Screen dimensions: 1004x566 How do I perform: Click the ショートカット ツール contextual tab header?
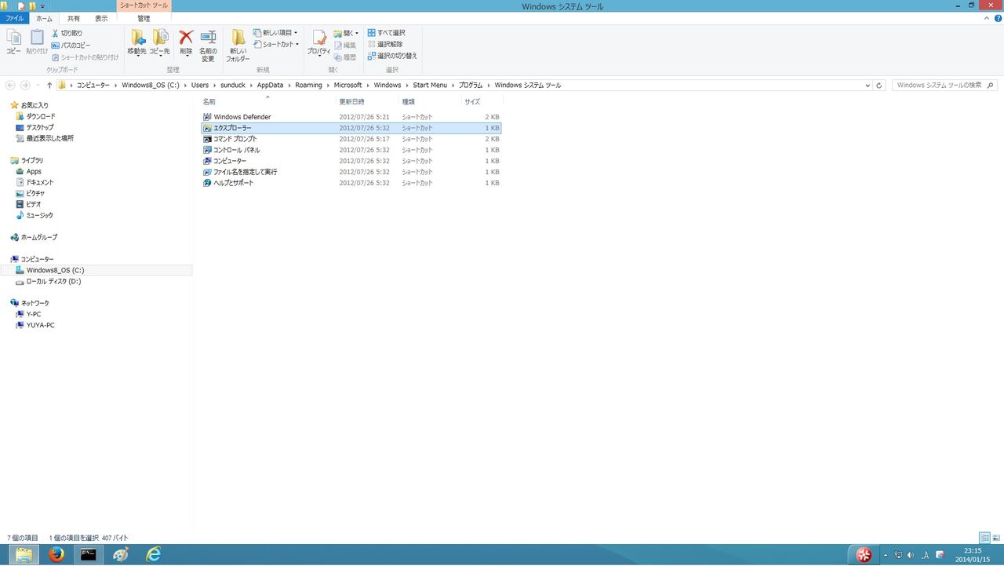[x=144, y=5]
